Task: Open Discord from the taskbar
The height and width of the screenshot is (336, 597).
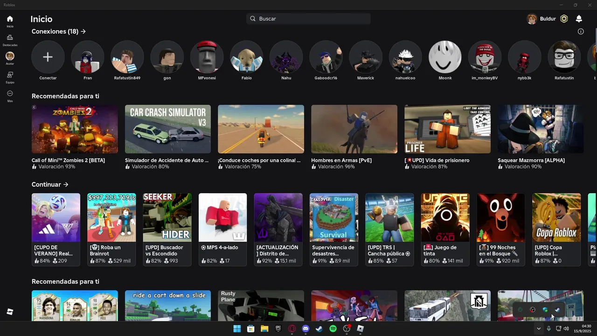Action: [305, 329]
